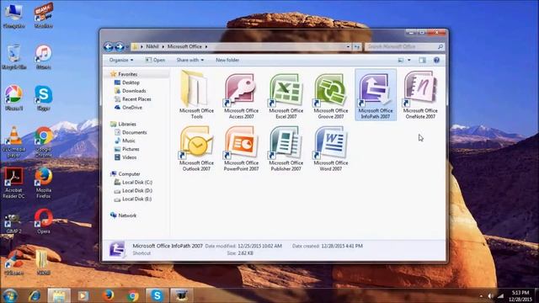
Task: Select the Acrobat Reader DC desktop icon
Action: point(14,183)
